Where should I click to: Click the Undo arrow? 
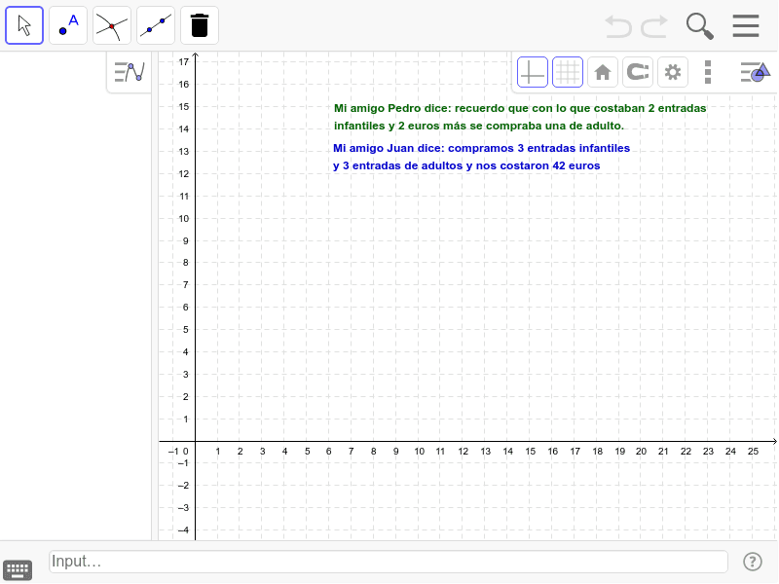point(618,26)
